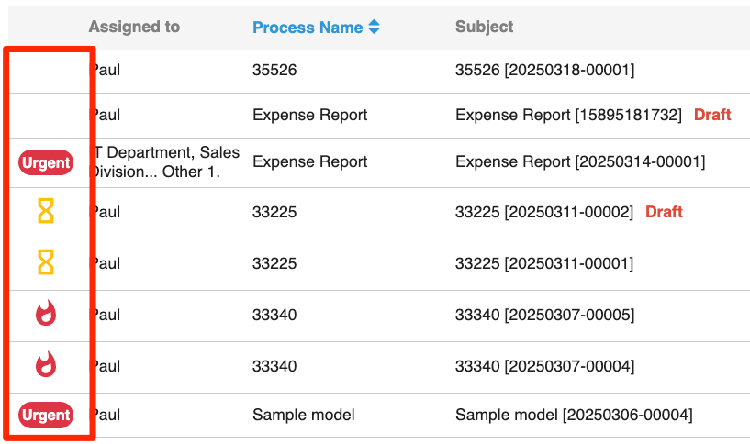This screenshot has height=444, width=750.
Task: Click the Draft label on Expense Report [15895181732]
Action: [712, 115]
